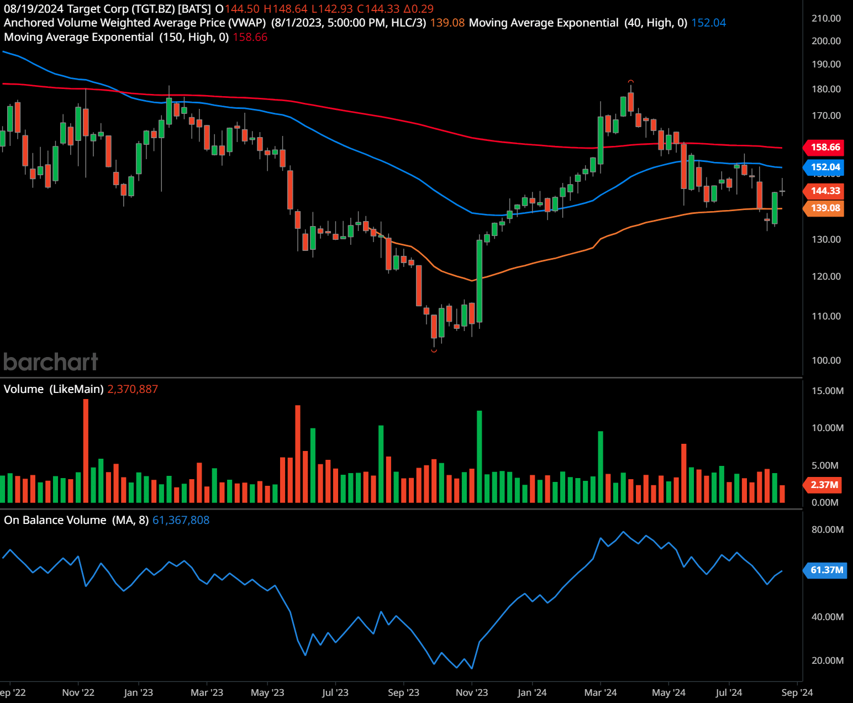Click the 120.00 price axis label
853x703 pixels.
(826, 276)
